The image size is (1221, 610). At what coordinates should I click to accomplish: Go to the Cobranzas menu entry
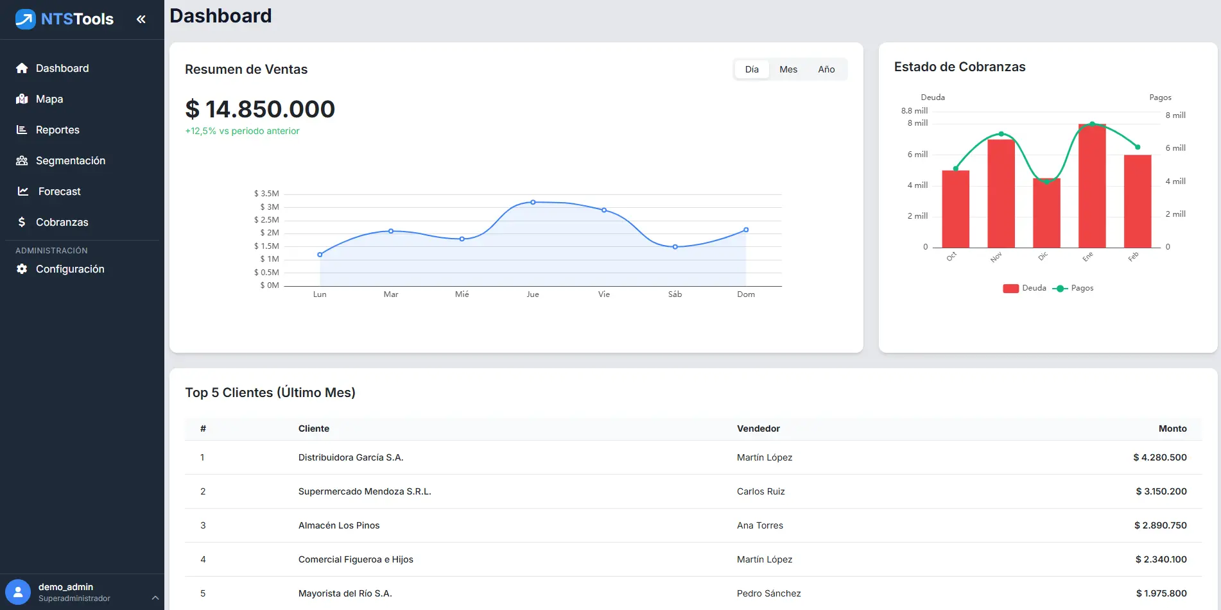pyautogui.click(x=62, y=222)
